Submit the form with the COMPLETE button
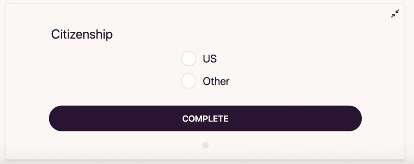Image resolution: width=414 pixels, height=164 pixels. pyautogui.click(x=205, y=118)
